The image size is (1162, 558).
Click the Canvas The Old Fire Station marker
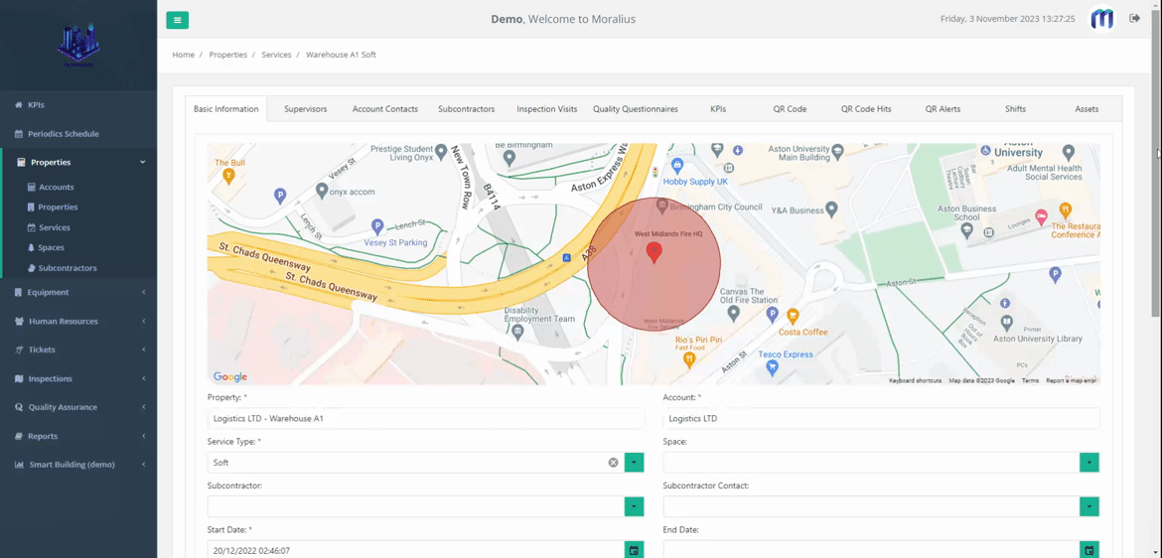(734, 314)
